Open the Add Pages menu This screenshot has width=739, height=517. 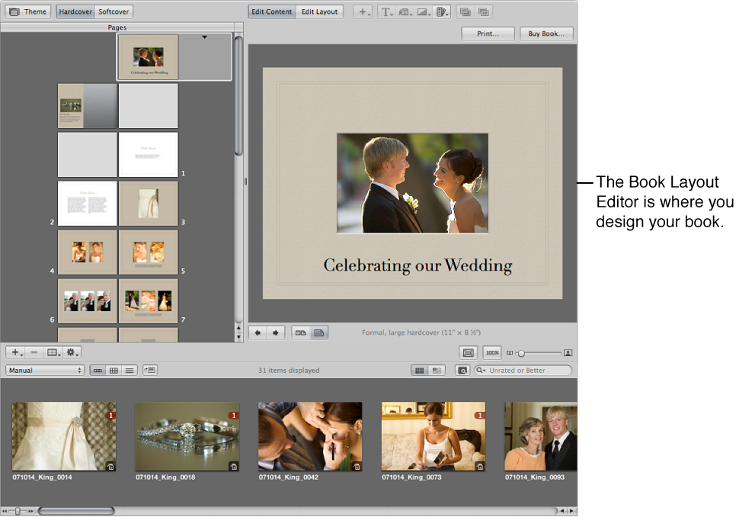coord(363,11)
